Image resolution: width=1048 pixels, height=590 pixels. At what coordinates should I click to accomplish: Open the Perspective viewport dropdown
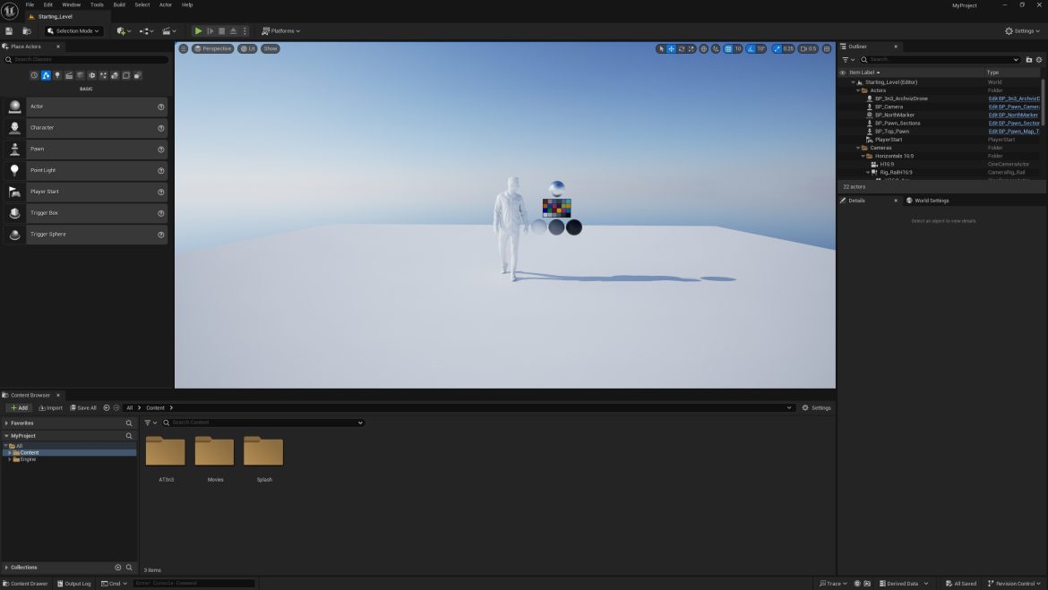pos(213,48)
